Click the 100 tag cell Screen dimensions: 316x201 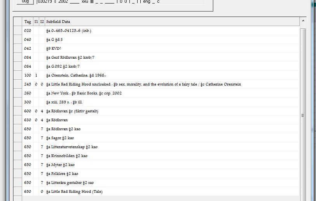[28, 75]
